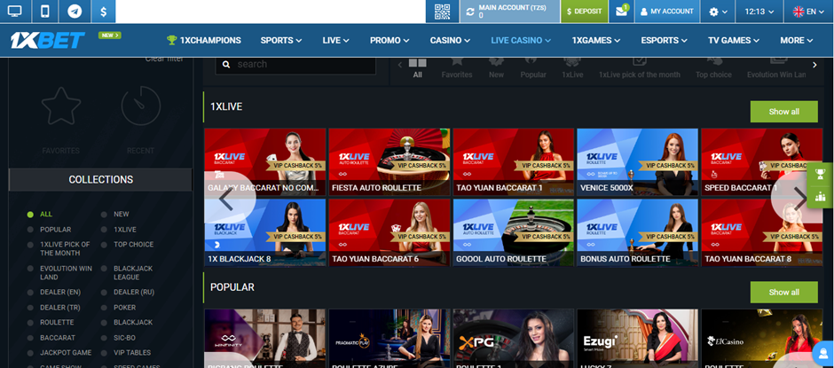Open GOOOL AUTO ROULETTE game thumbnail

coord(514,232)
